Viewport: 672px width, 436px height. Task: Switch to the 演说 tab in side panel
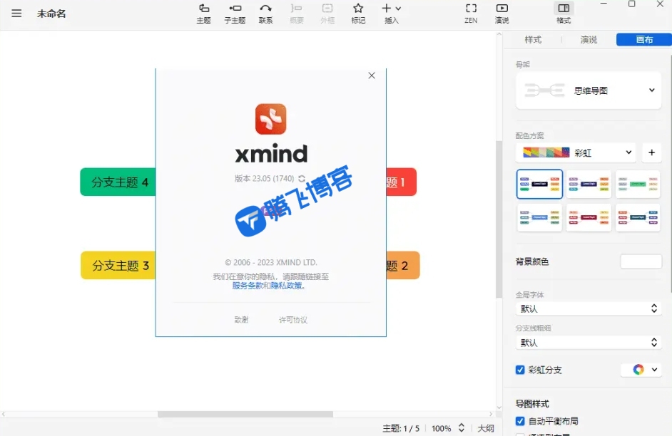[588, 40]
